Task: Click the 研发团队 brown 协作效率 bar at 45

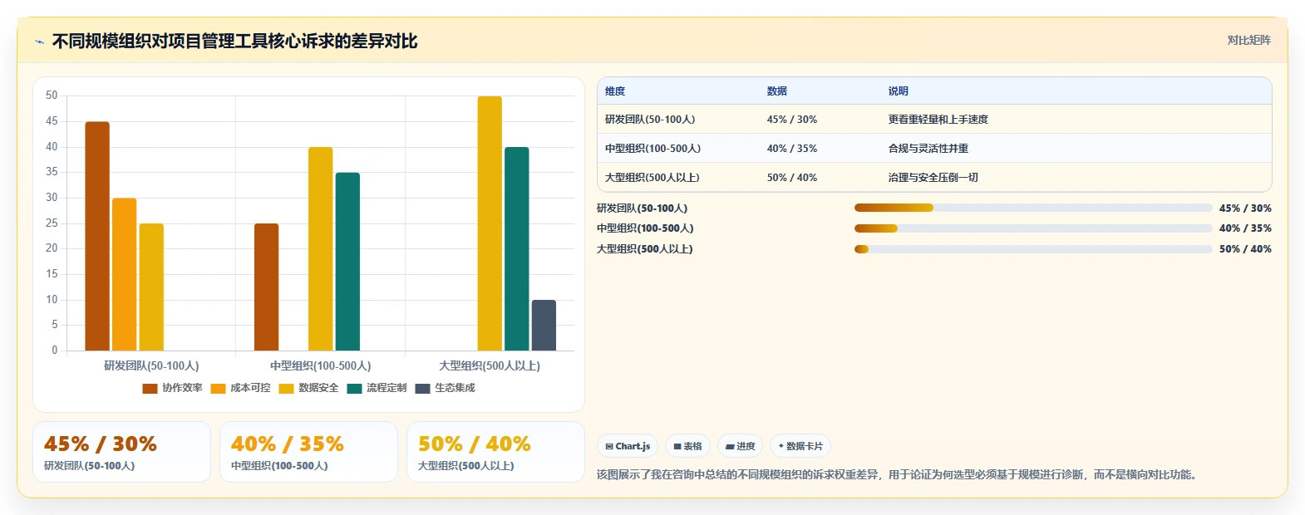Action: 97,236
